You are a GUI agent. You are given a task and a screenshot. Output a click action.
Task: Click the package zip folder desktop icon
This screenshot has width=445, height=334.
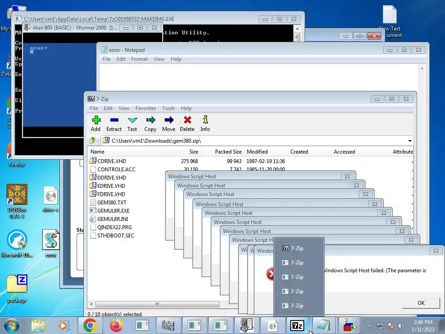(x=17, y=288)
